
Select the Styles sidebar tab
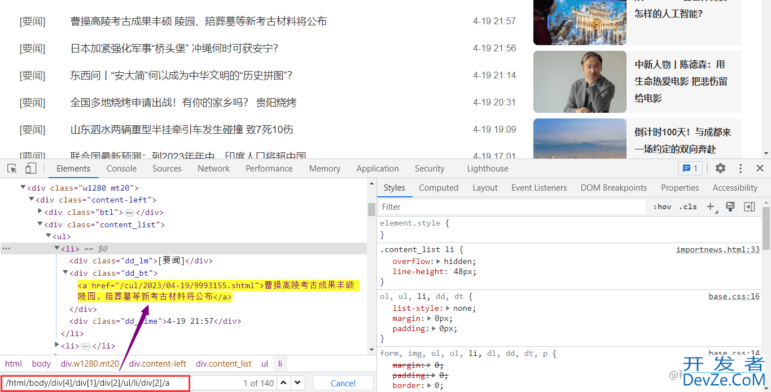395,188
